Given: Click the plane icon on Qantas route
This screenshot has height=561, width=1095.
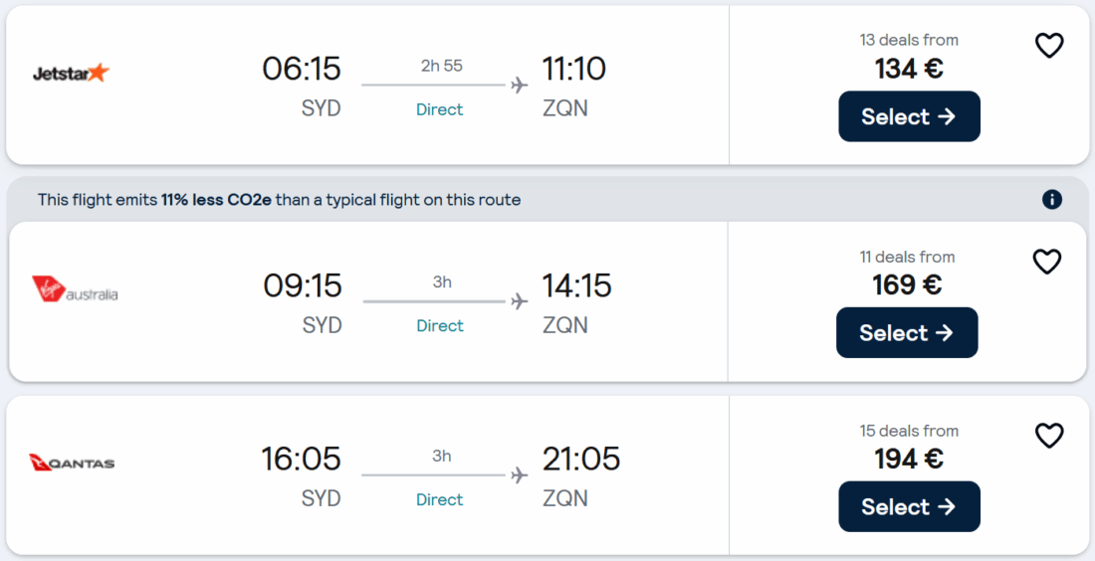Looking at the screenshot, I should coord(519,475).
